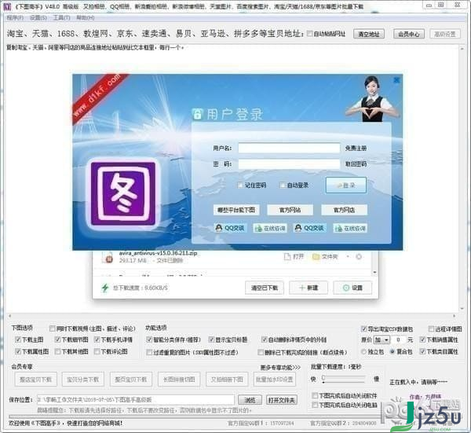Click the 宝贝分类下载 button
471x433 pixels.
coord(82,380)
